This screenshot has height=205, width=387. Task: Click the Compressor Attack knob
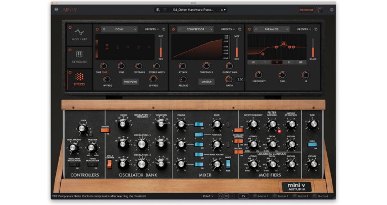[182, 66]
